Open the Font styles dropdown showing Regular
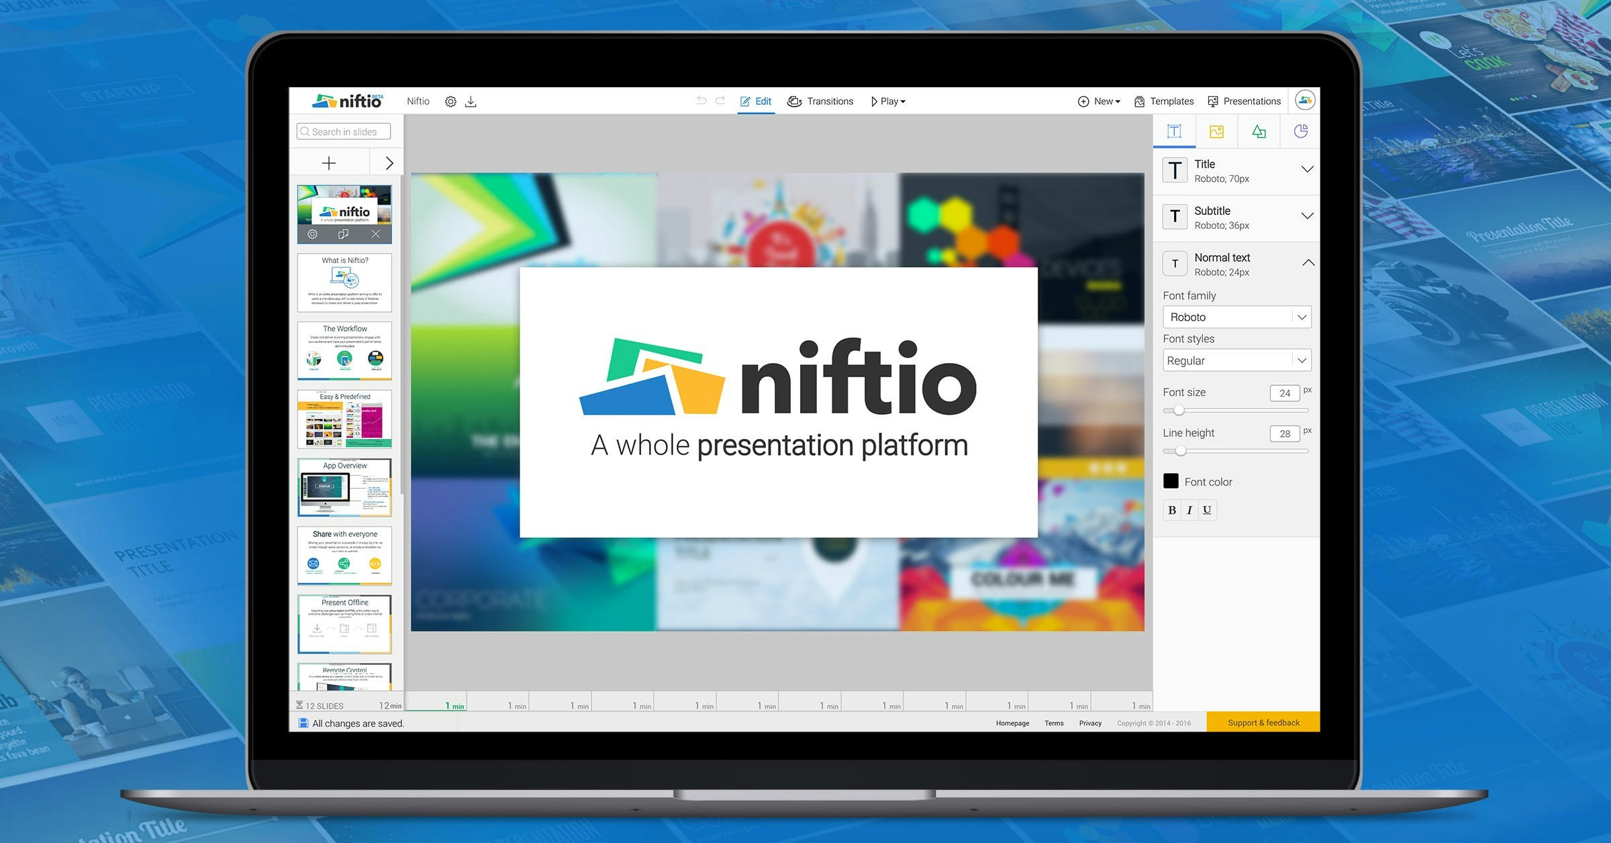Viewport: 1611px width, 843px height. [x=1236, y=360]
